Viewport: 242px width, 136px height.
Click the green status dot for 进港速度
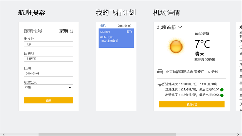pyautogui.click(x=222, y=90)
